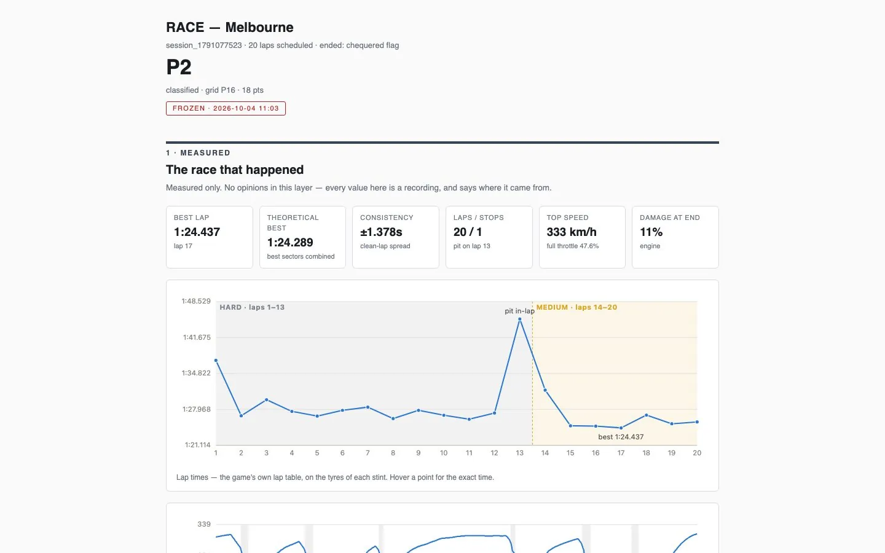Click the "classified · grid P16 · 18 pts" line
The width and height of the screenshot is (885, 553).
coord(214,90)
